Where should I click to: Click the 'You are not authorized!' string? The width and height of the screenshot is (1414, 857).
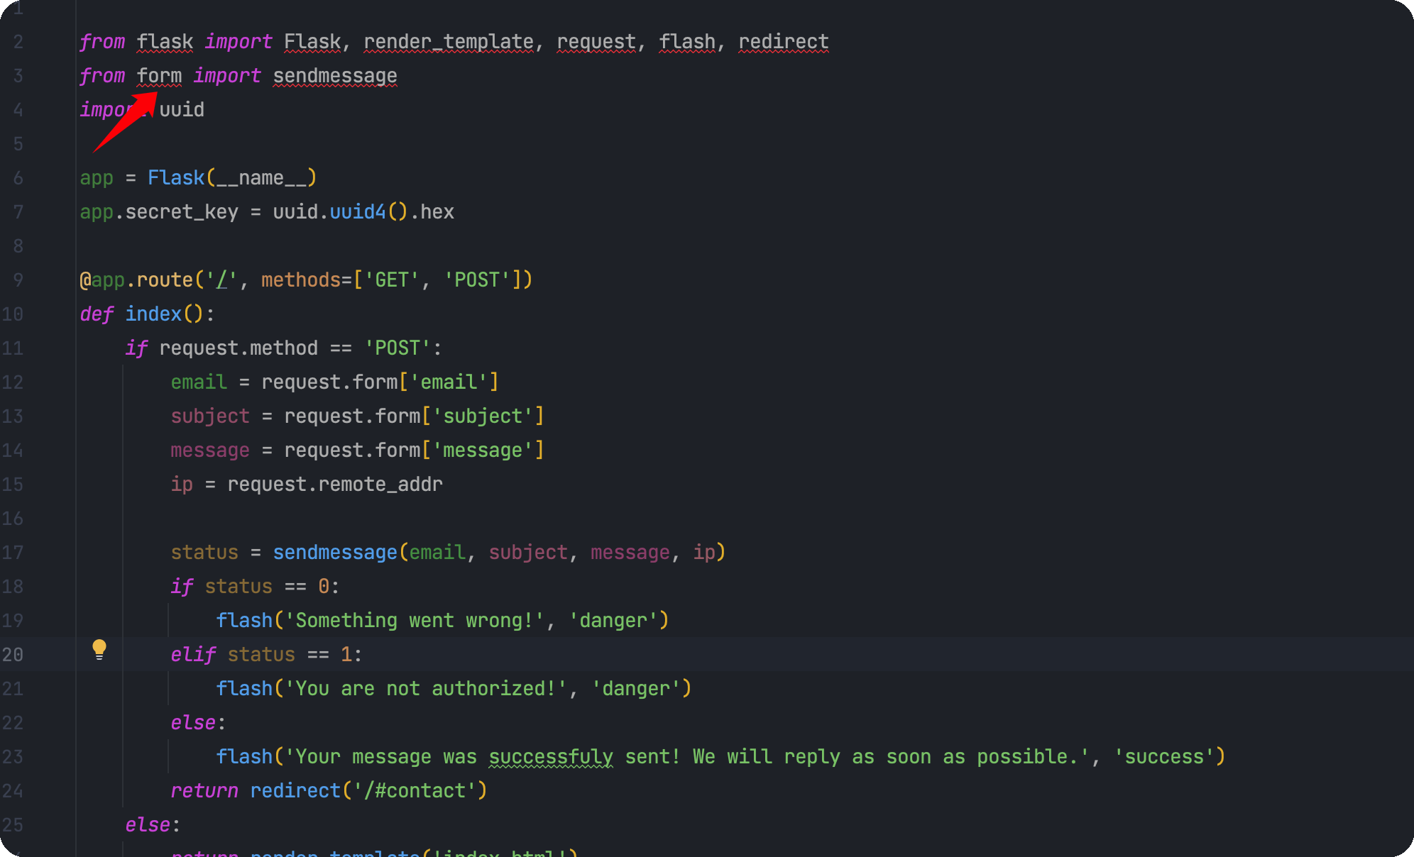point(425,689)
